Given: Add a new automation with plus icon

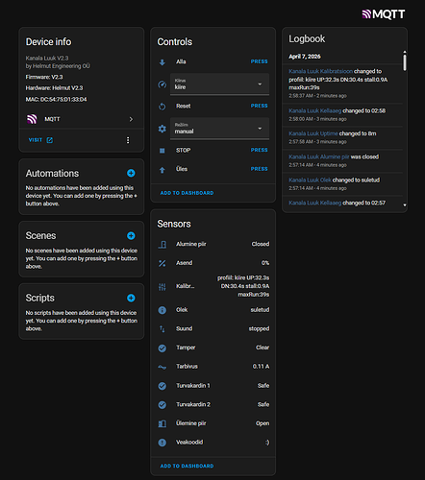Looking at the screenshot, I should 131,173.
